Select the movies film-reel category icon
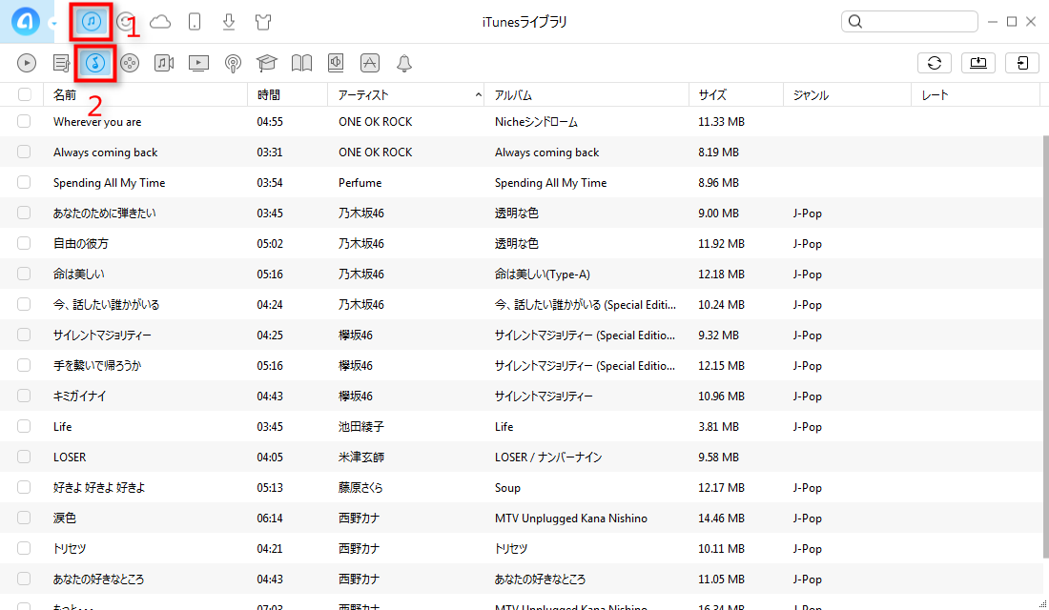Screen dimensions: 1049x610 pos(130,63)
